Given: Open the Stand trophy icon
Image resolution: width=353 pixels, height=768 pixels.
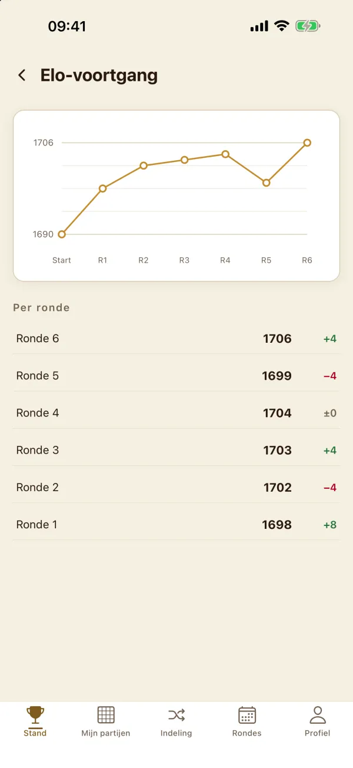Looking at the screenshot, I should coord(35,715).
